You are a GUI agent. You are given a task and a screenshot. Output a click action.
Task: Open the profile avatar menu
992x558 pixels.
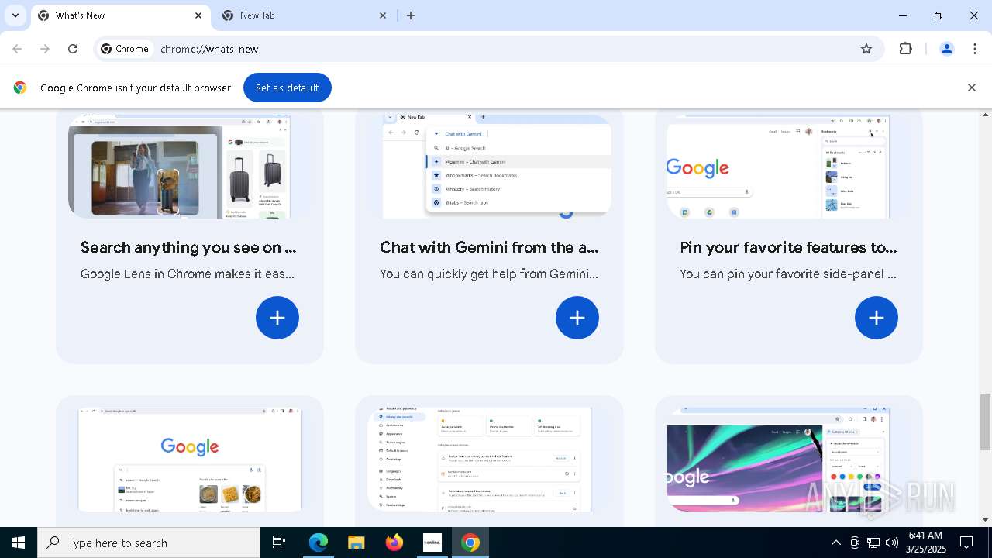[x=947, y=49]
